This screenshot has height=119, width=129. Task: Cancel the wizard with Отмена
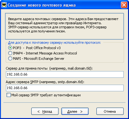(x=110, y=111)
